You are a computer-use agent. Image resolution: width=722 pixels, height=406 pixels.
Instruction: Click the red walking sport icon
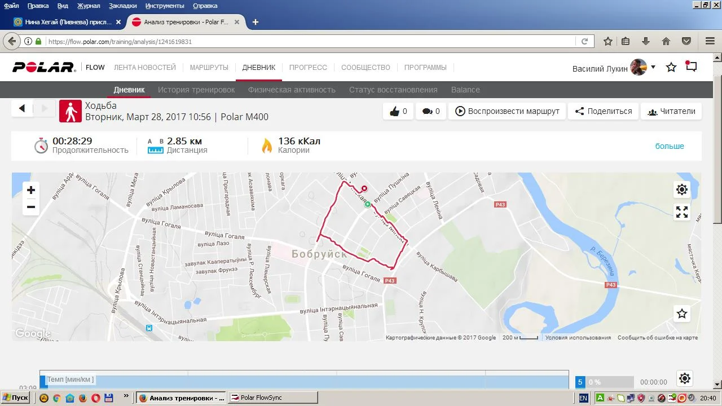(x=71, y=111)
